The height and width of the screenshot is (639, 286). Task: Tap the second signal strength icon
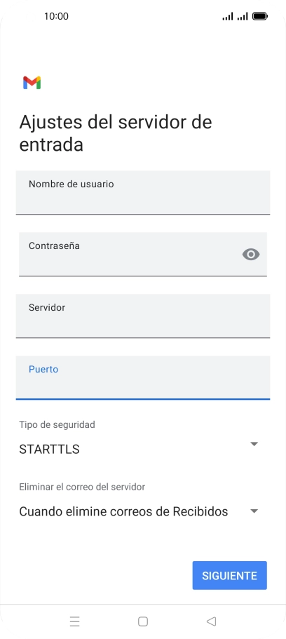243,16
